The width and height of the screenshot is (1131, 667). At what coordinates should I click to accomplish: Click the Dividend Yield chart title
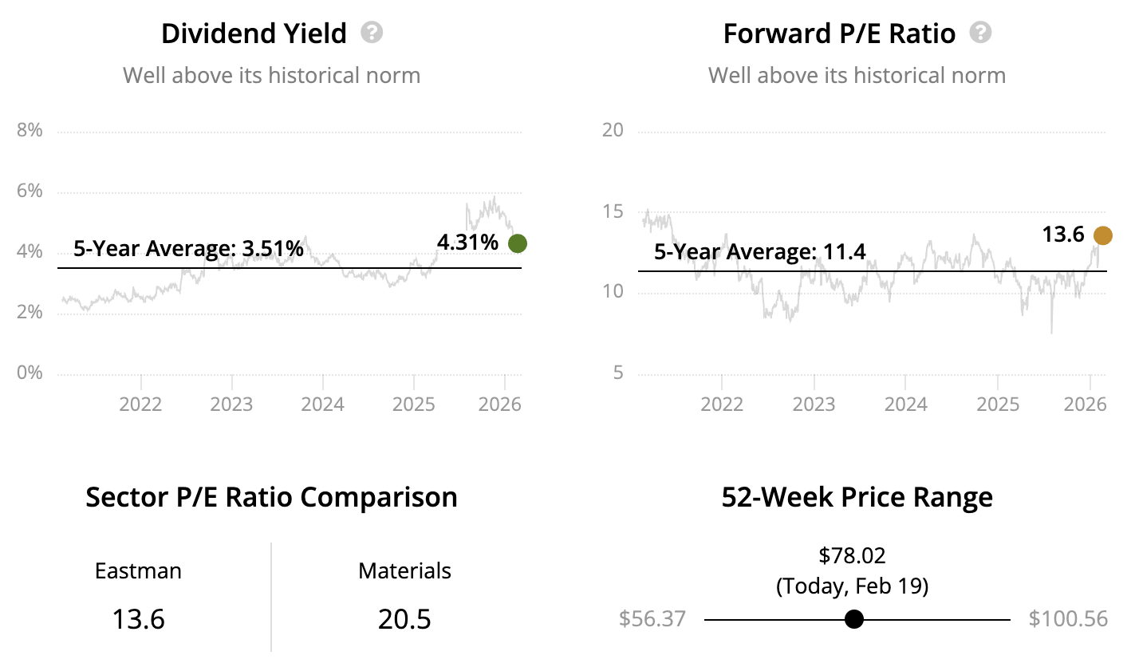coord(254,34)
